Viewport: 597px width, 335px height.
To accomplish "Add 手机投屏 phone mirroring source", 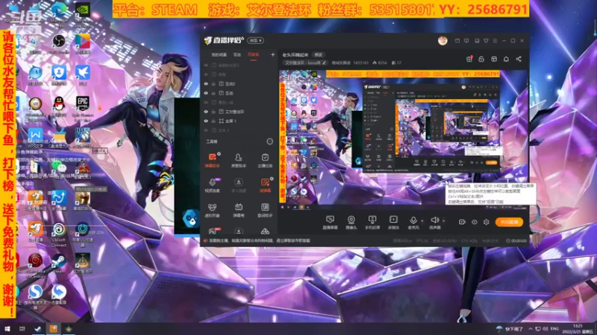I will pos(372,222).
